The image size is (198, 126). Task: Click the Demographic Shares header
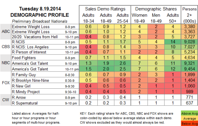[x=156, y=9]
